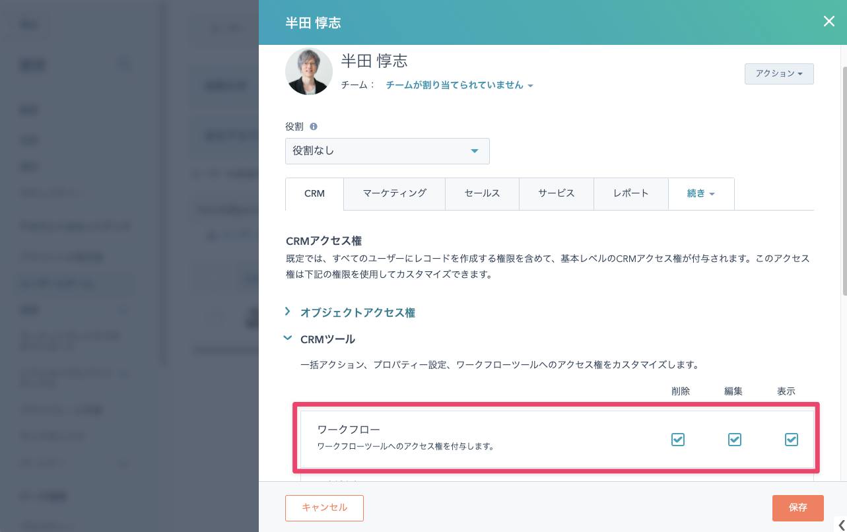The width and height of the screenshot is (847, 532).
Task: Switch to the マーケティング tab
Action: coord(394,193)
